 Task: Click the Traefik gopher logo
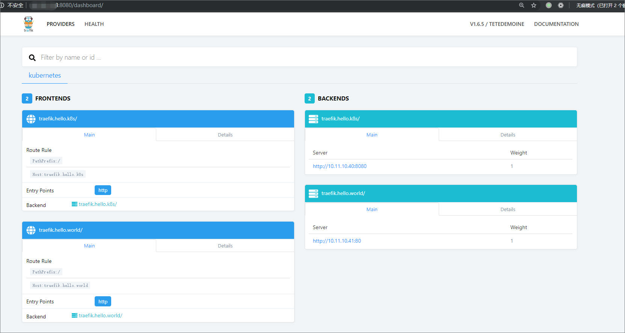29,24
